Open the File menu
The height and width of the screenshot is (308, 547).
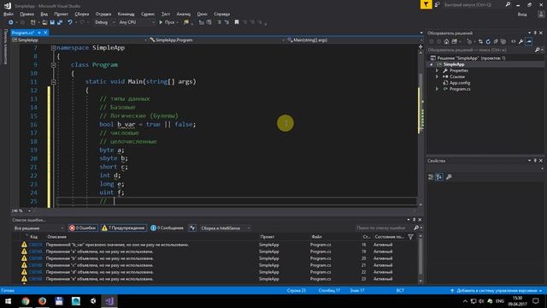(x=9, y=14)
